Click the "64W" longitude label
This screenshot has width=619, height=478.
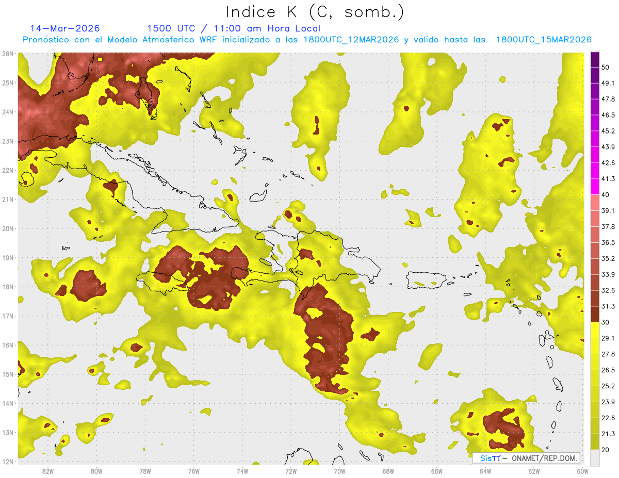click(x=485, y=471)
